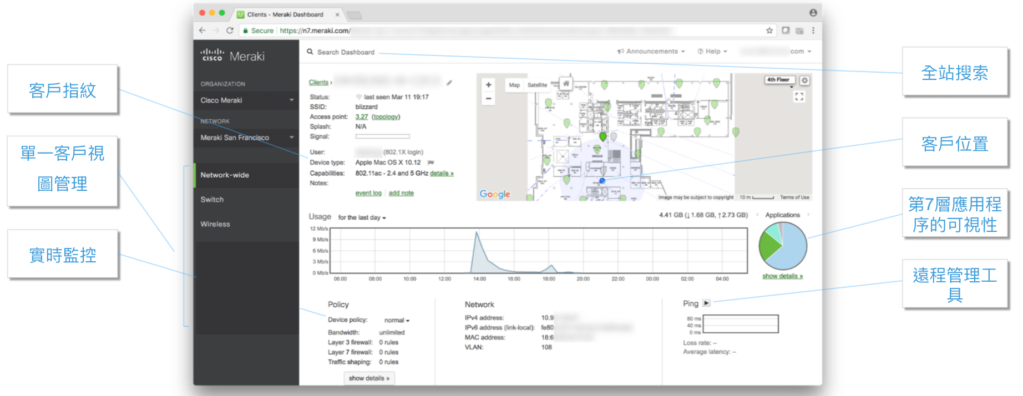Click the pencil edit icon beside client name

(449, 83)
